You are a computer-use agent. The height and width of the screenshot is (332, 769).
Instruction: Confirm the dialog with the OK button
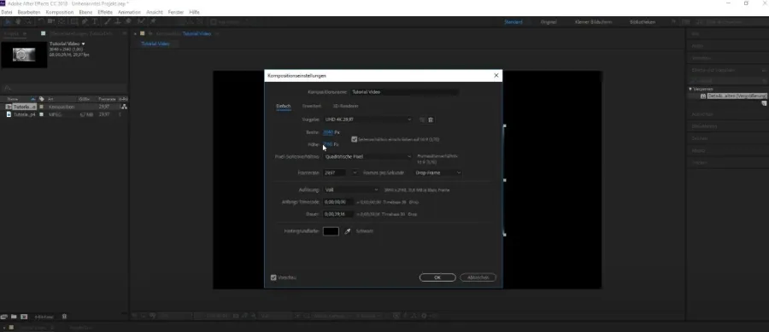tap(437, 277)
